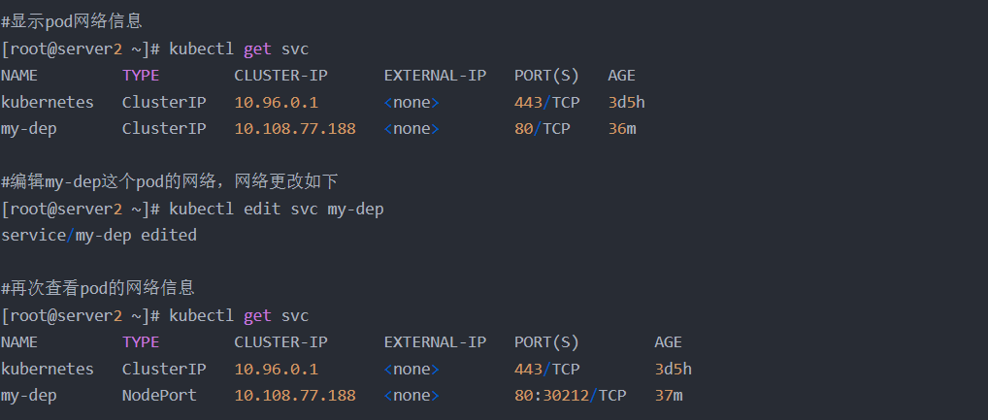Click the port value "80:30212/TCP"
The width and height of the screenshot is (988, 420).
[571, 396]
